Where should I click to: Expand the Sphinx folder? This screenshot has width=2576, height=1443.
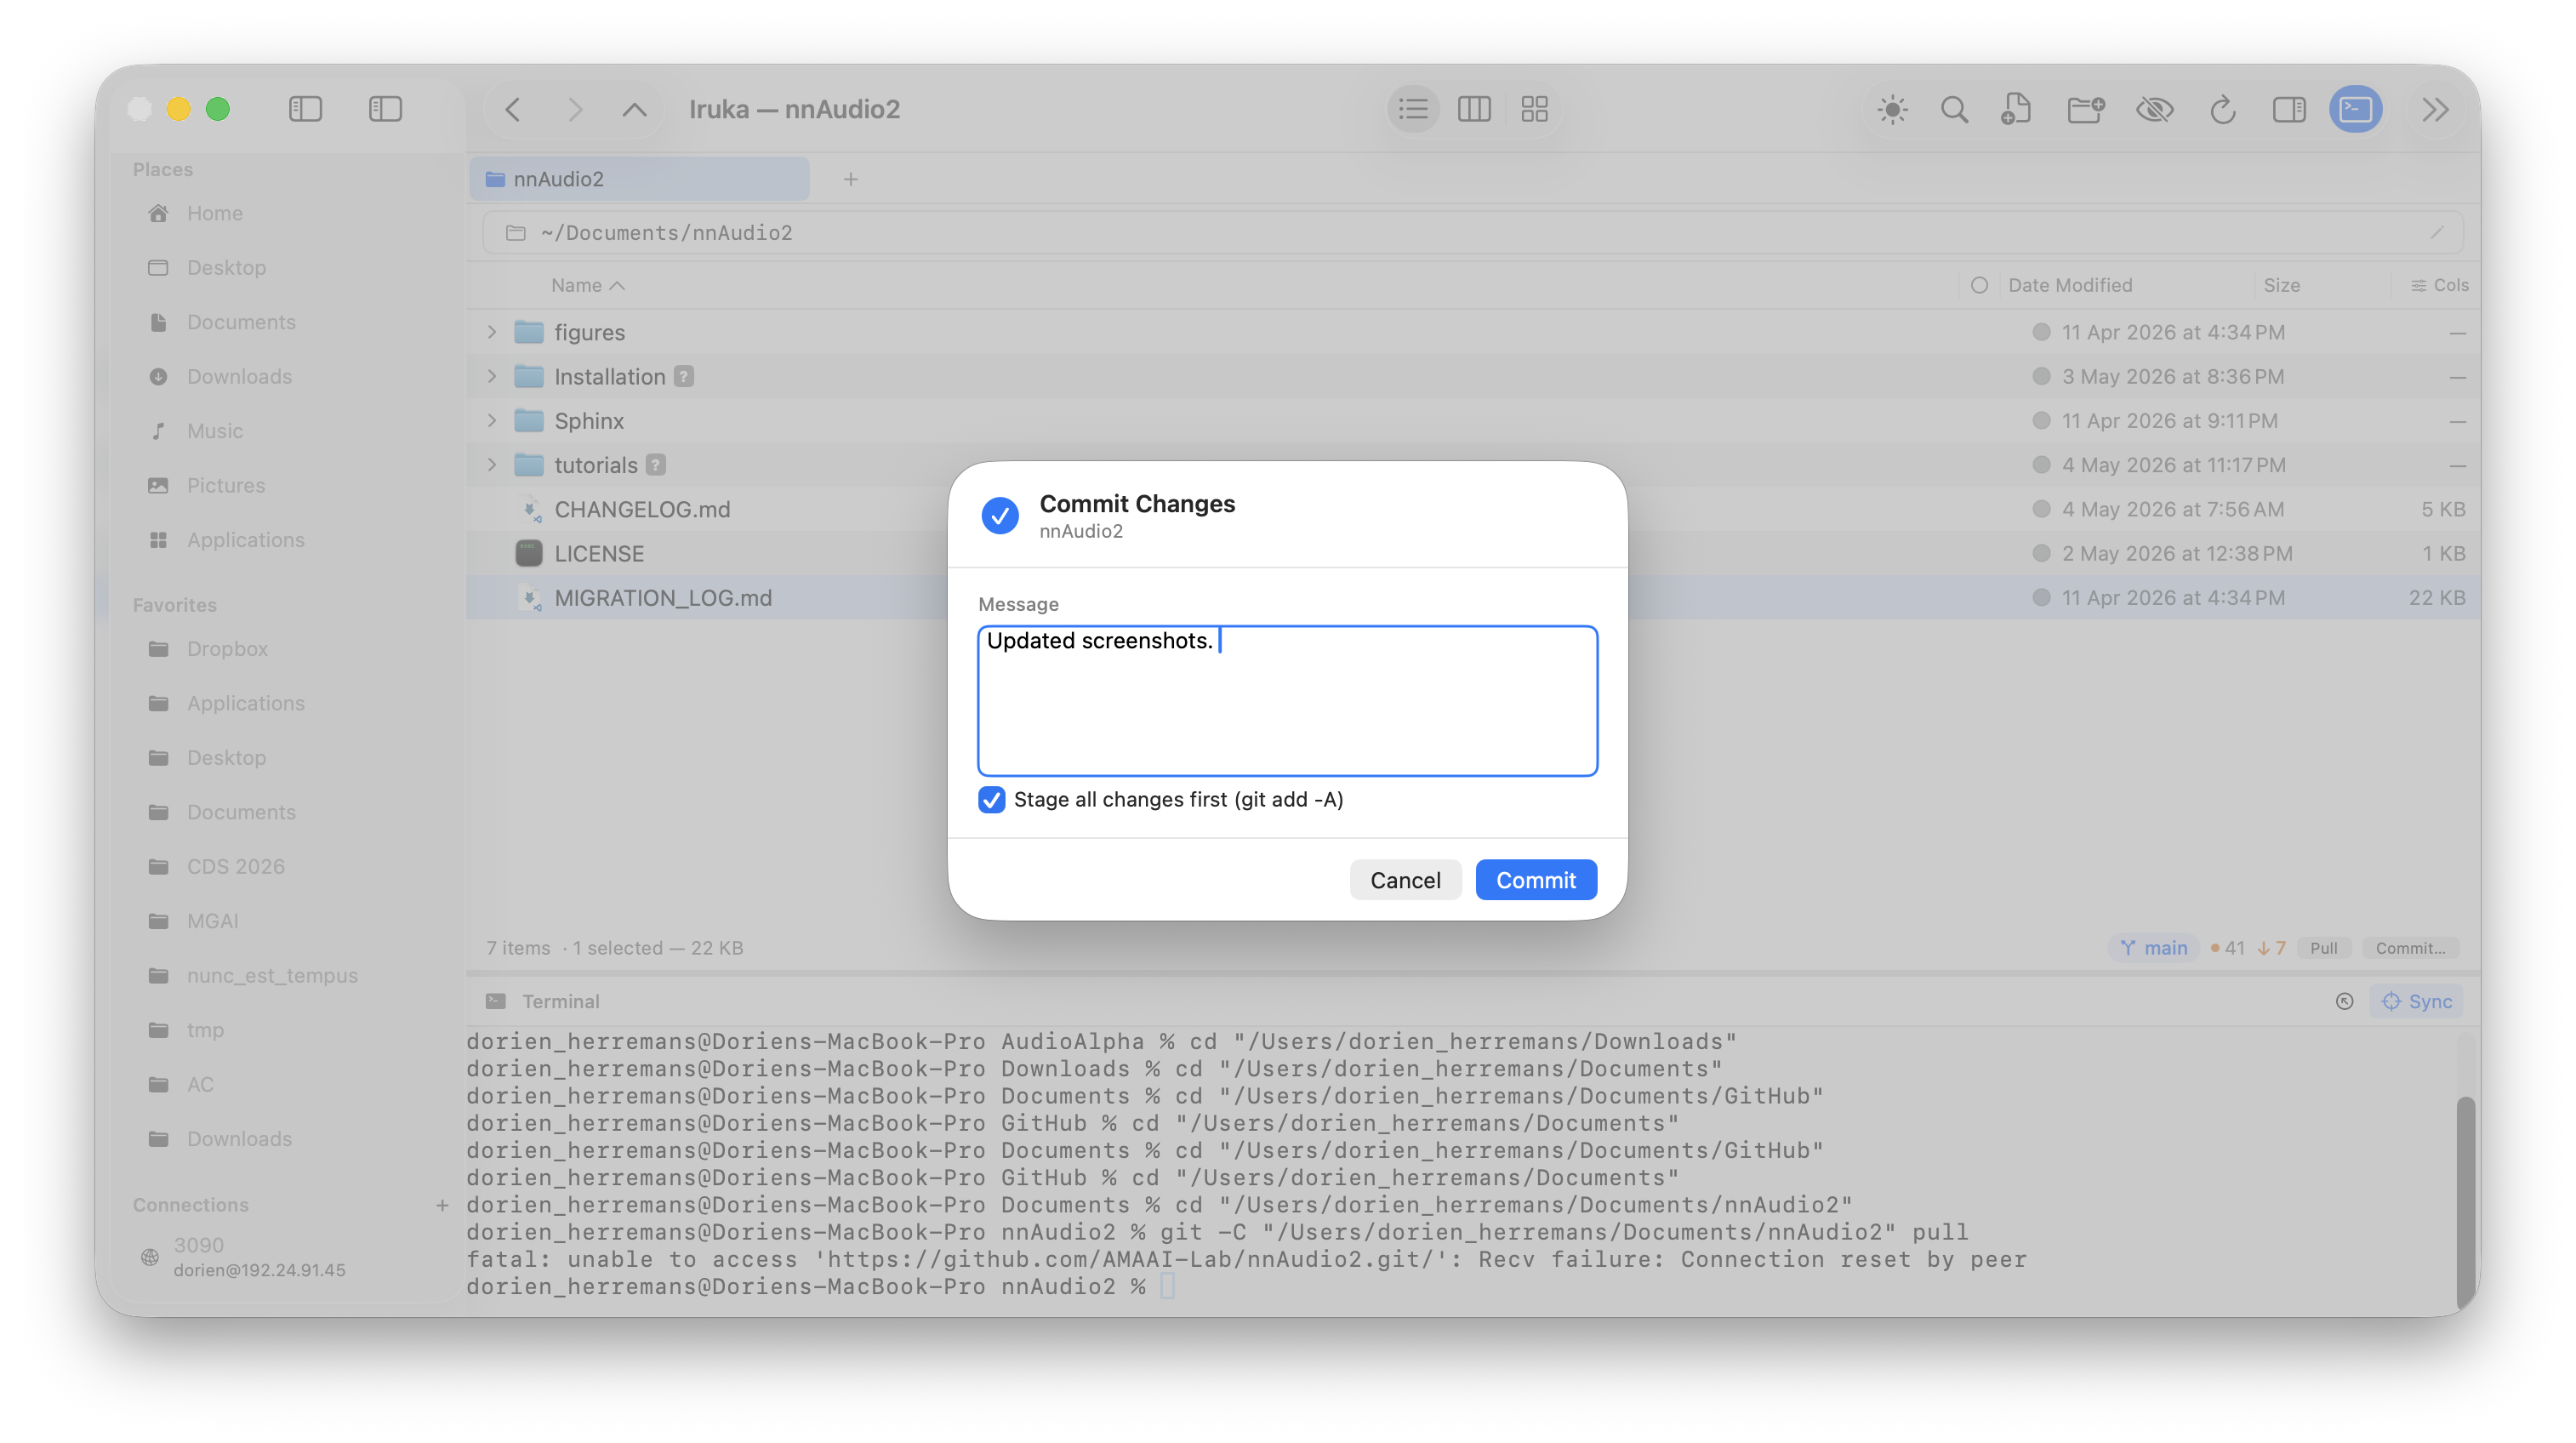(492, 421)
